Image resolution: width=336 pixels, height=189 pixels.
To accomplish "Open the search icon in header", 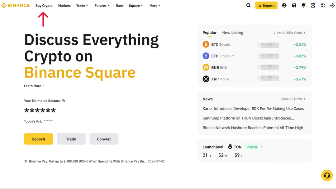I will click(x=248, y=5).
